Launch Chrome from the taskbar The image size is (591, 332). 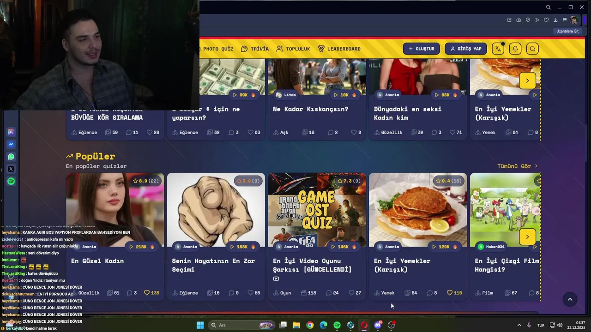point(310,325)
